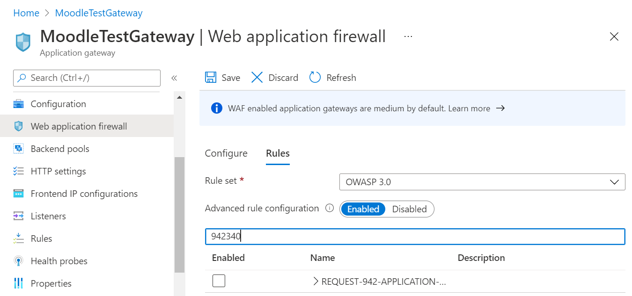Image resolution: width=632 pixels, height=296 pixels.
Task: Click the Save button
Action: [x=222, y=77]
